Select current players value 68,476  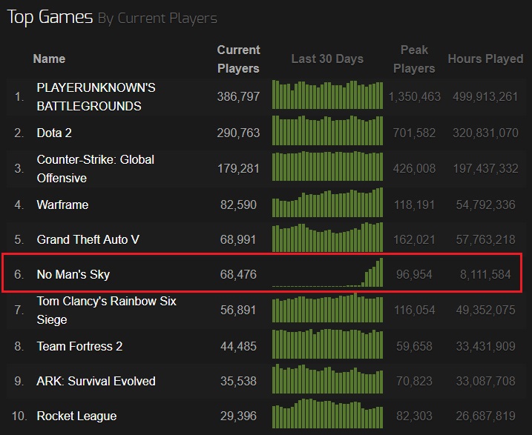[x=238, y=274]
